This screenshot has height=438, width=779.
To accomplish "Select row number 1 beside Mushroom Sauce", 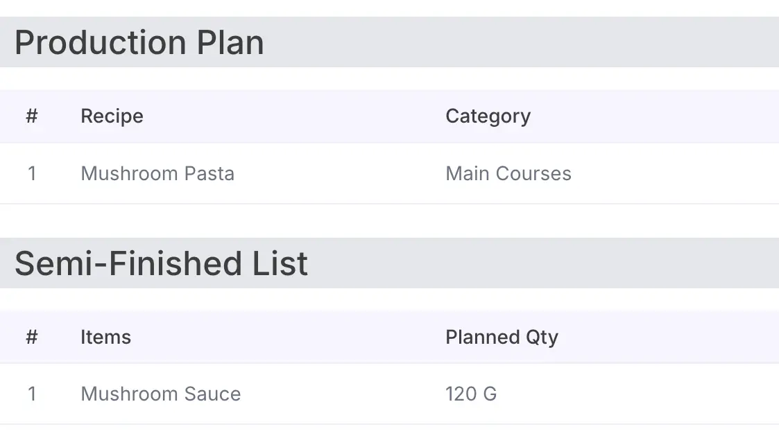I will (x=31, y=394).
